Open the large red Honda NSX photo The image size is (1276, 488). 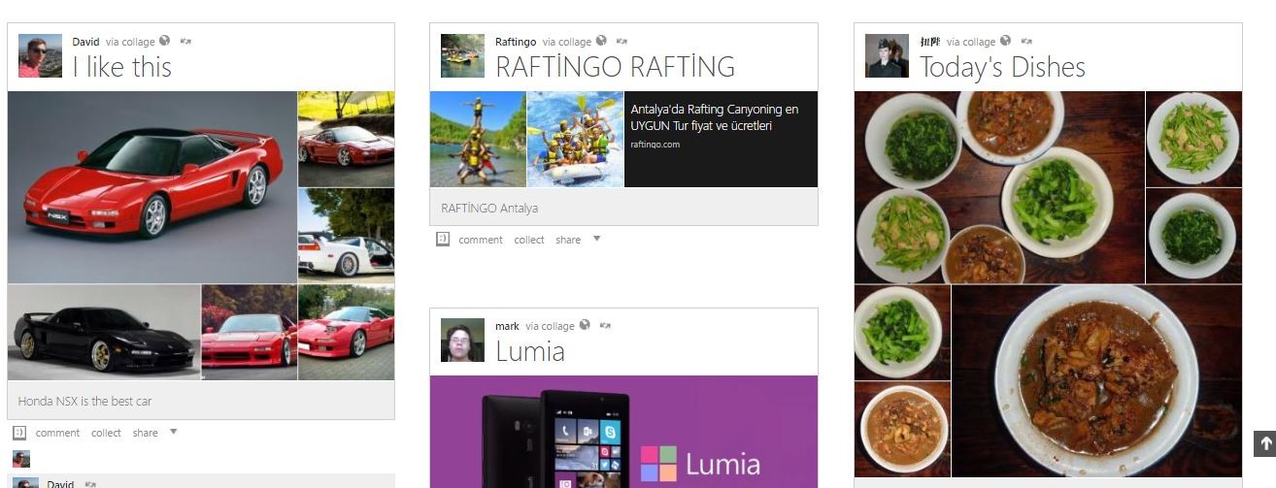[152, 187]
